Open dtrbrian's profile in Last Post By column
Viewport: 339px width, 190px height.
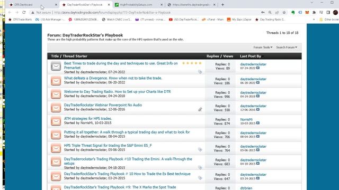(246, 188)
